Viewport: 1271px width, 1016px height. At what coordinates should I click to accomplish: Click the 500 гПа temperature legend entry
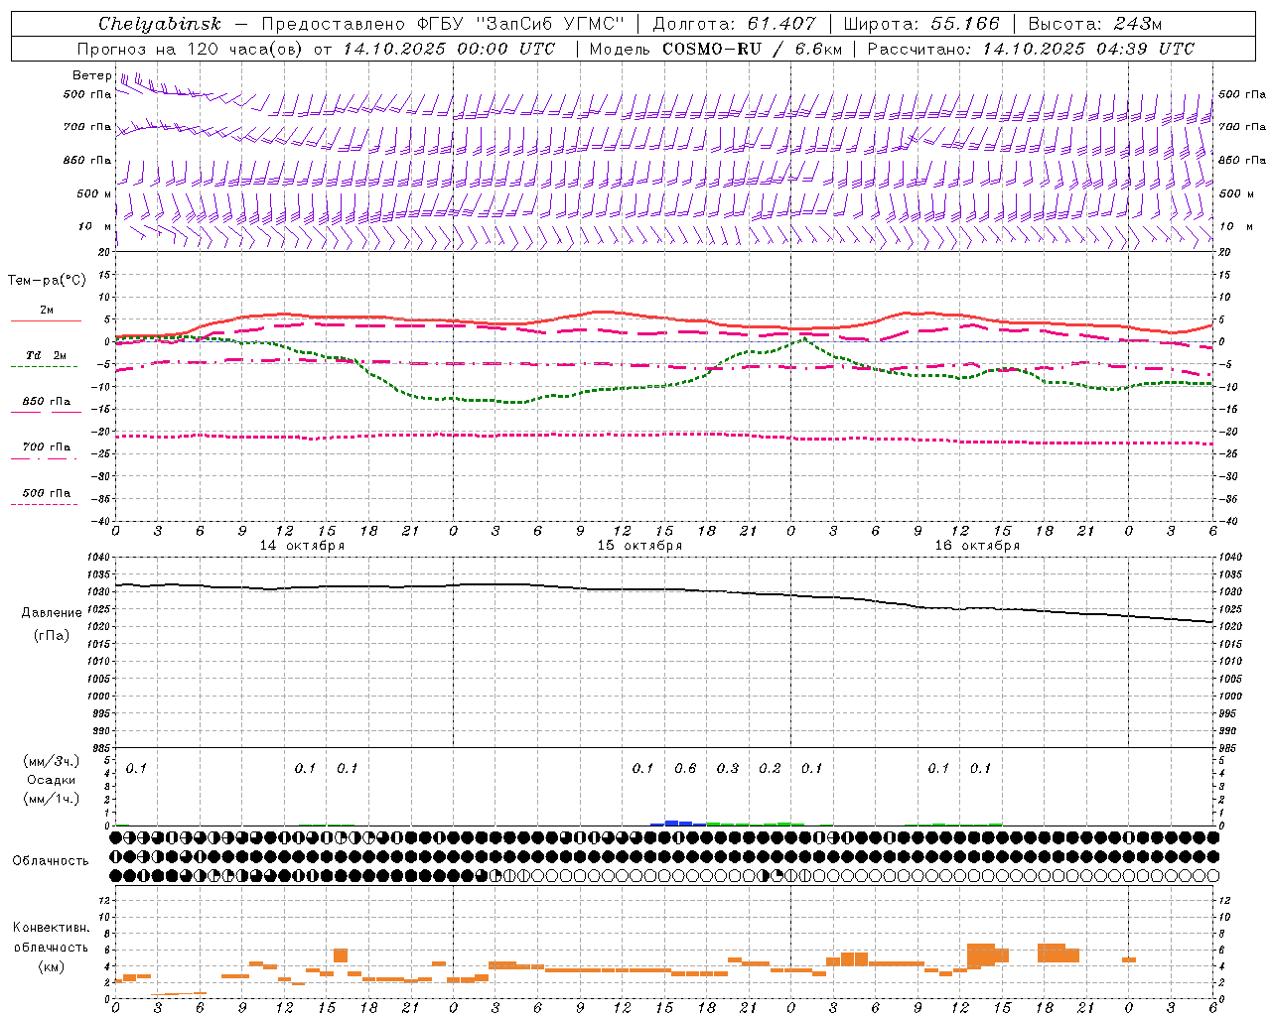coord(47,493)
